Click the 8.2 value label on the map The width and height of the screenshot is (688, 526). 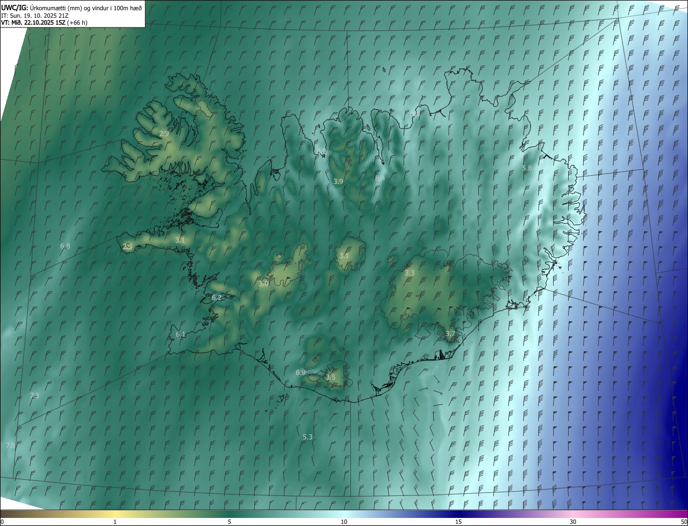[x=321, y=152]
